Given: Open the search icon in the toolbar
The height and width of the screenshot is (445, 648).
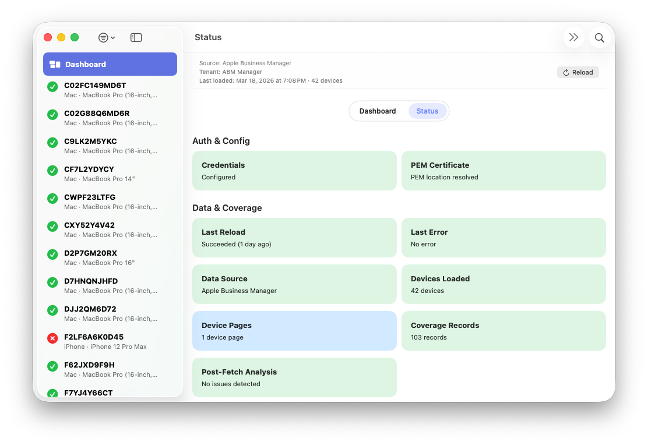Looking at the screenshot, I should pyautogui.click(x=599, y=37).
